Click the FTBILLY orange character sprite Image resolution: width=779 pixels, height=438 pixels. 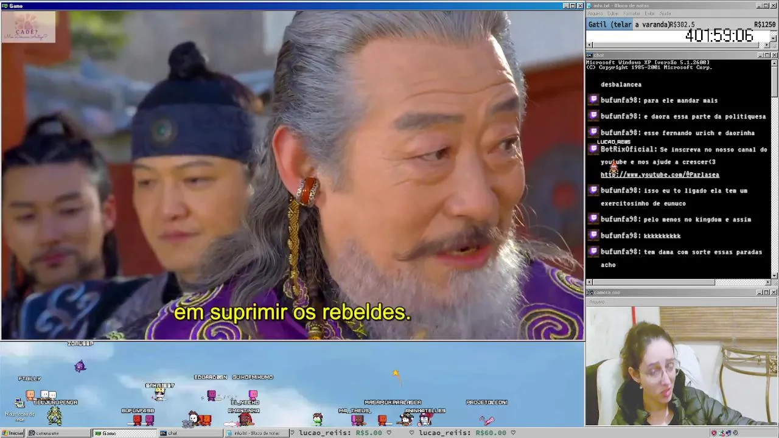30,395
